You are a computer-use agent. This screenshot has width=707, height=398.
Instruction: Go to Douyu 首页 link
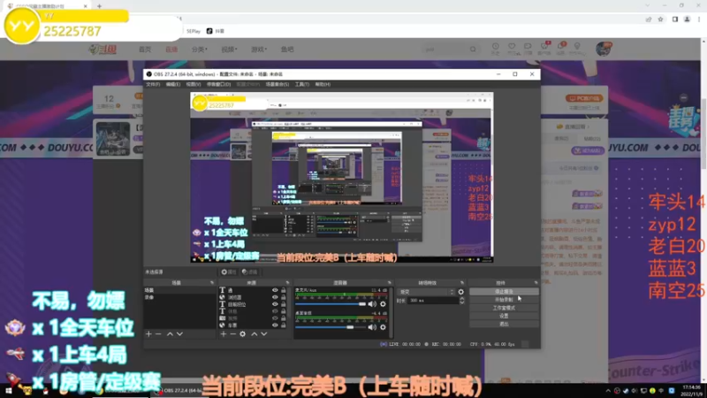click(x=145, y=50)
